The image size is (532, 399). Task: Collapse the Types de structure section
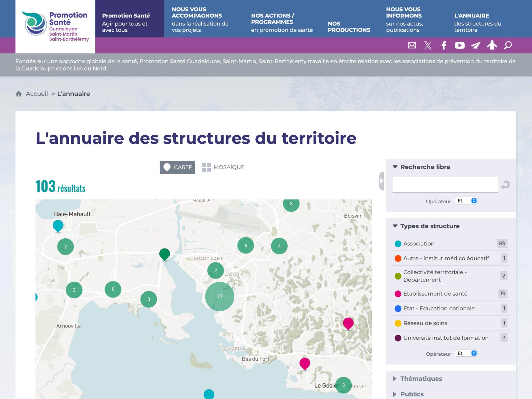click(430, 226)
